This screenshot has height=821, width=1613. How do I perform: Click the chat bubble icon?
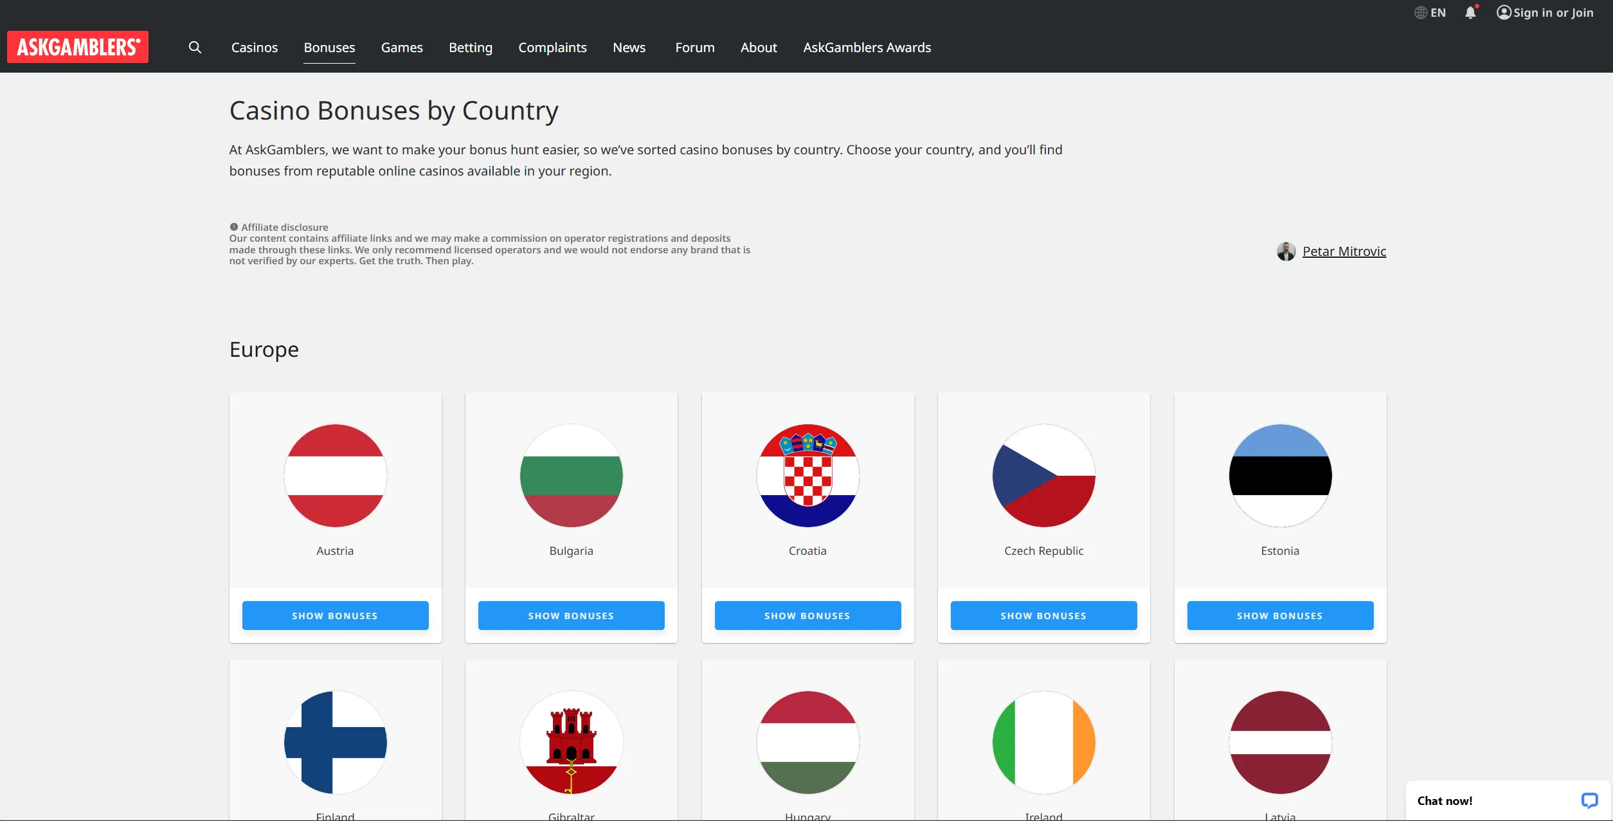[x=1589, y=800]
